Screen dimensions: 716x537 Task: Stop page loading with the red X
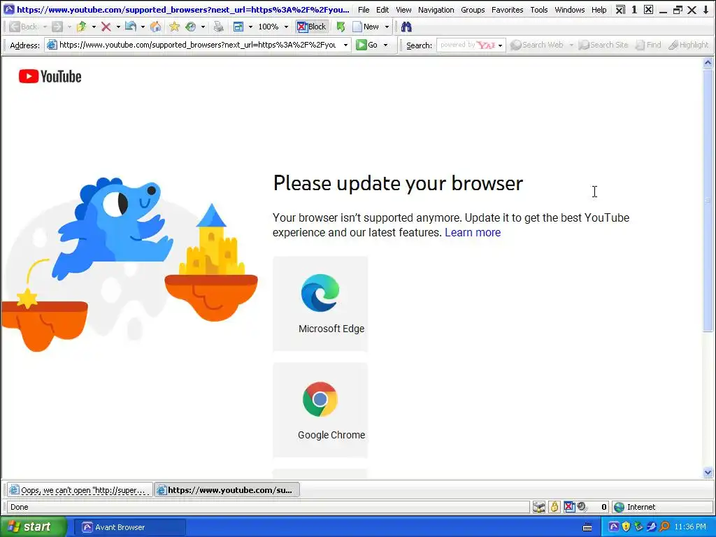[106, 27]
